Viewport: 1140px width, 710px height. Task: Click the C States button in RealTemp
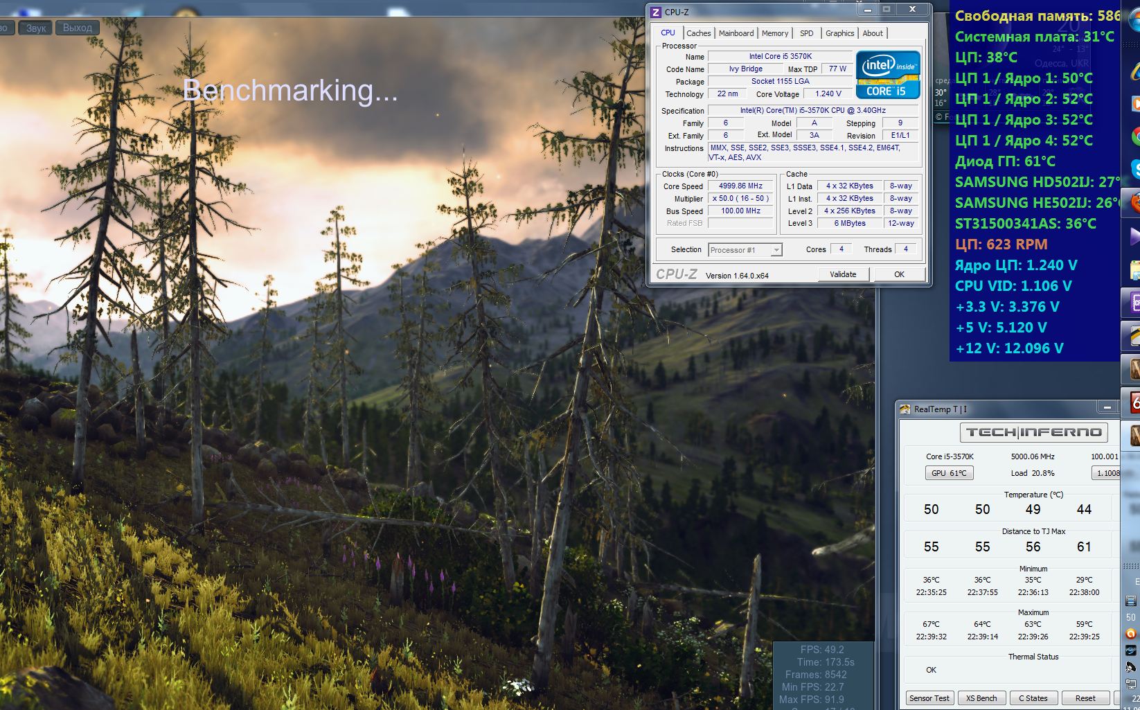tap(1033, 698)
